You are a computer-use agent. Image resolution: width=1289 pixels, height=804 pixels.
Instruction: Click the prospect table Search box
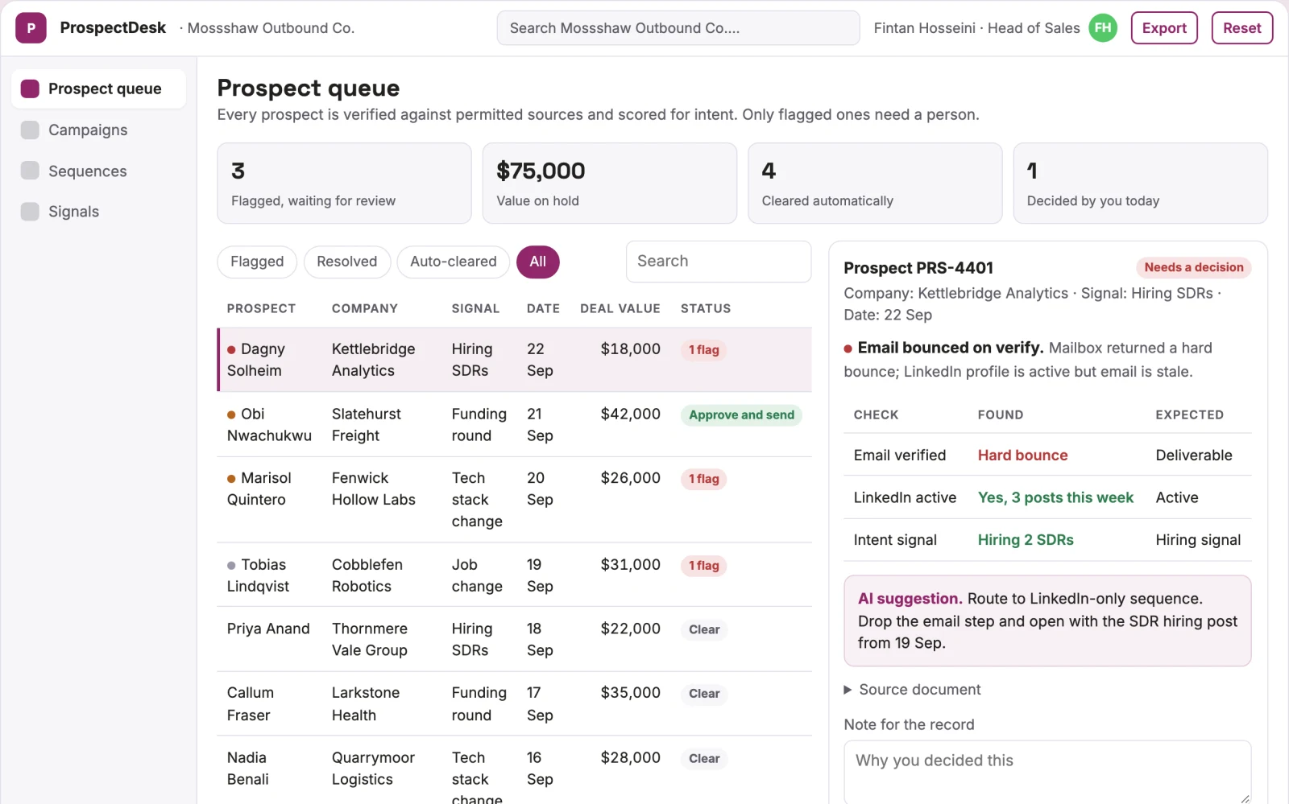(719, 262)
